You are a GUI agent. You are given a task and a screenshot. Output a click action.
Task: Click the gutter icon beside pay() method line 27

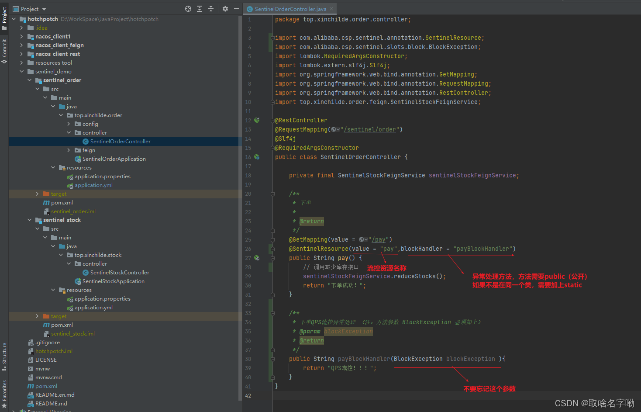pyautogui.click(x=257, y=258)
